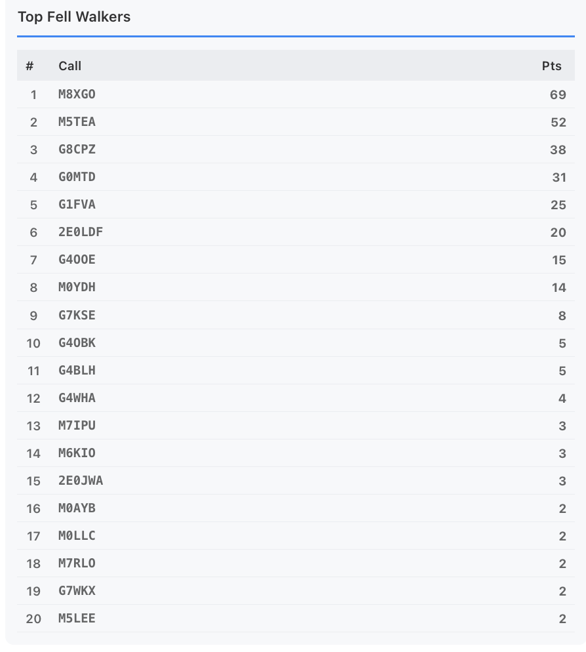Open the G8CPZ leaderboard row
Screen dimensions: 586x652
click(77, 150)
